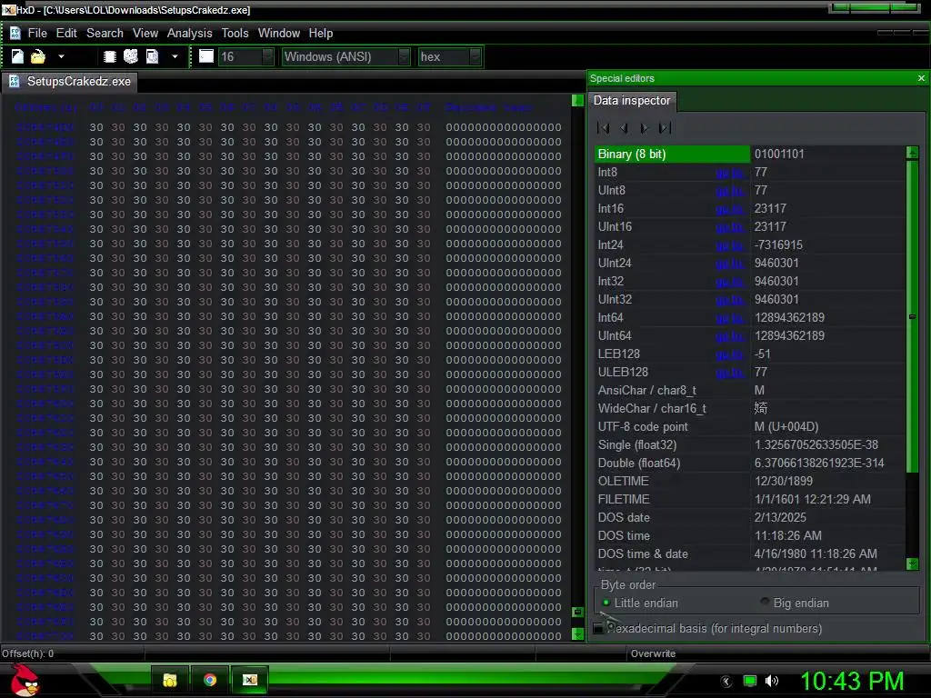Click the HxD taskbar icon
931x698 pixels.
point(250,680)
